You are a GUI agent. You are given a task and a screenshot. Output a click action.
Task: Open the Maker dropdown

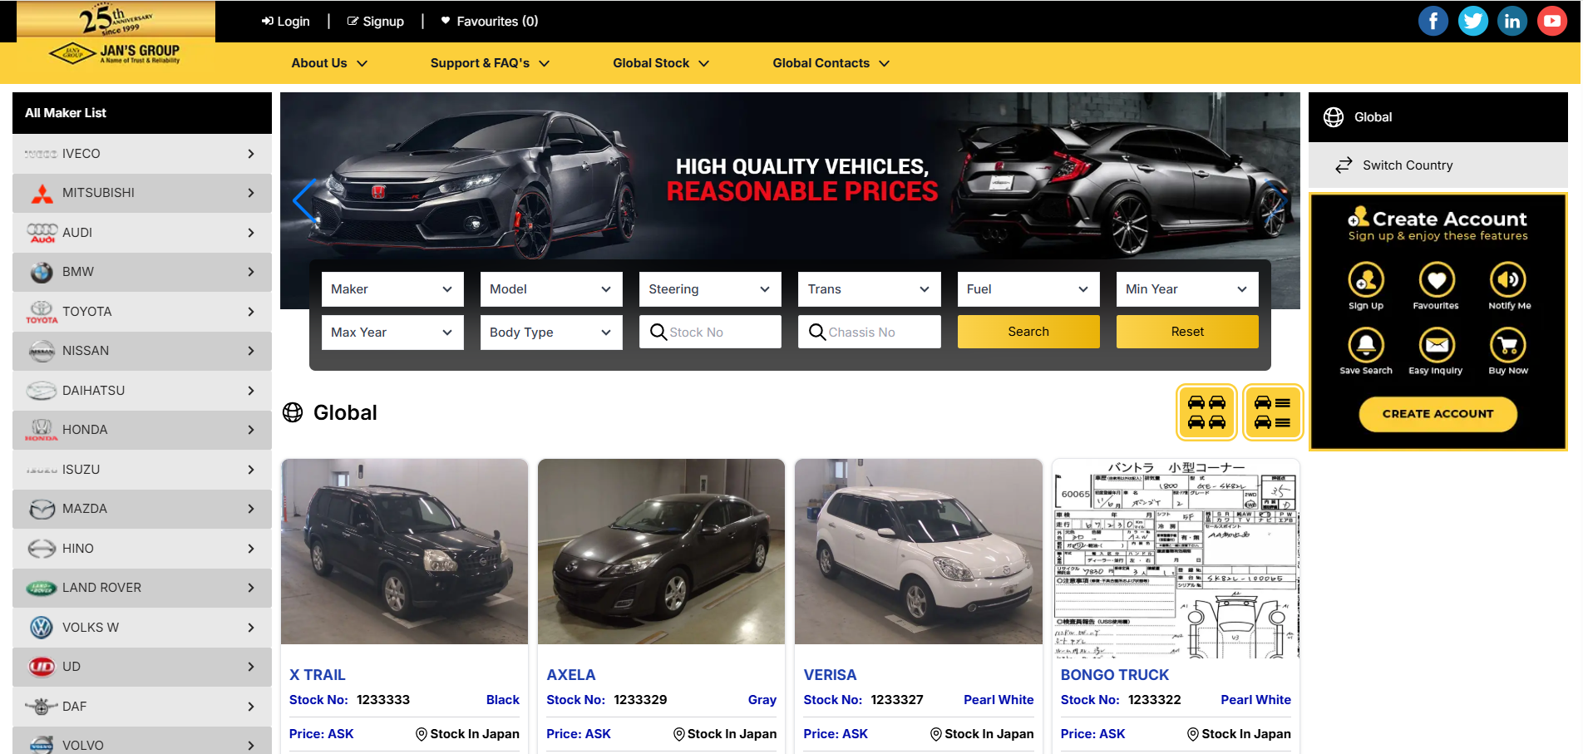pyautogui.click(x=392, y=289)
